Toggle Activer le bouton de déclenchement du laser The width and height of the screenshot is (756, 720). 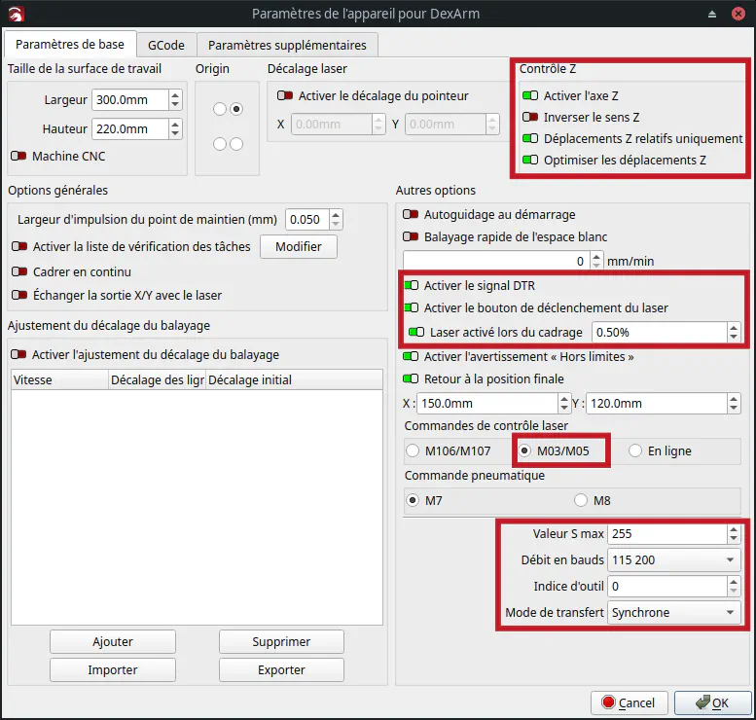[412, 307]
